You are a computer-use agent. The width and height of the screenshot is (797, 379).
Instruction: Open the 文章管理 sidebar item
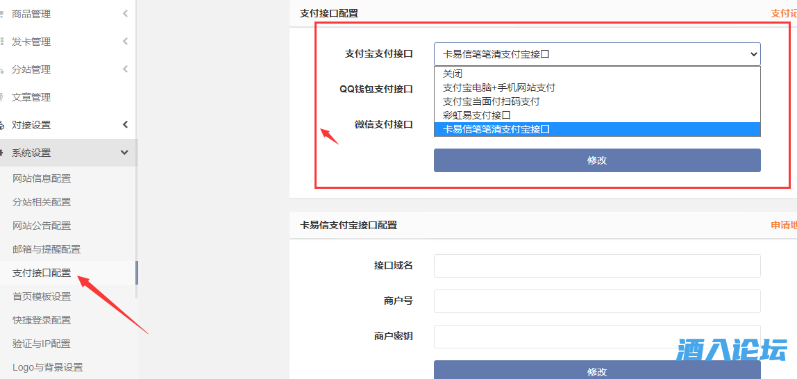pyautogui.click(x=31, y=97)
